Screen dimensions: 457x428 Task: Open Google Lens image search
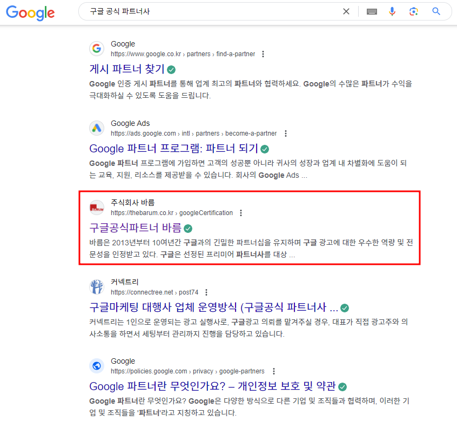coord(414,11)
